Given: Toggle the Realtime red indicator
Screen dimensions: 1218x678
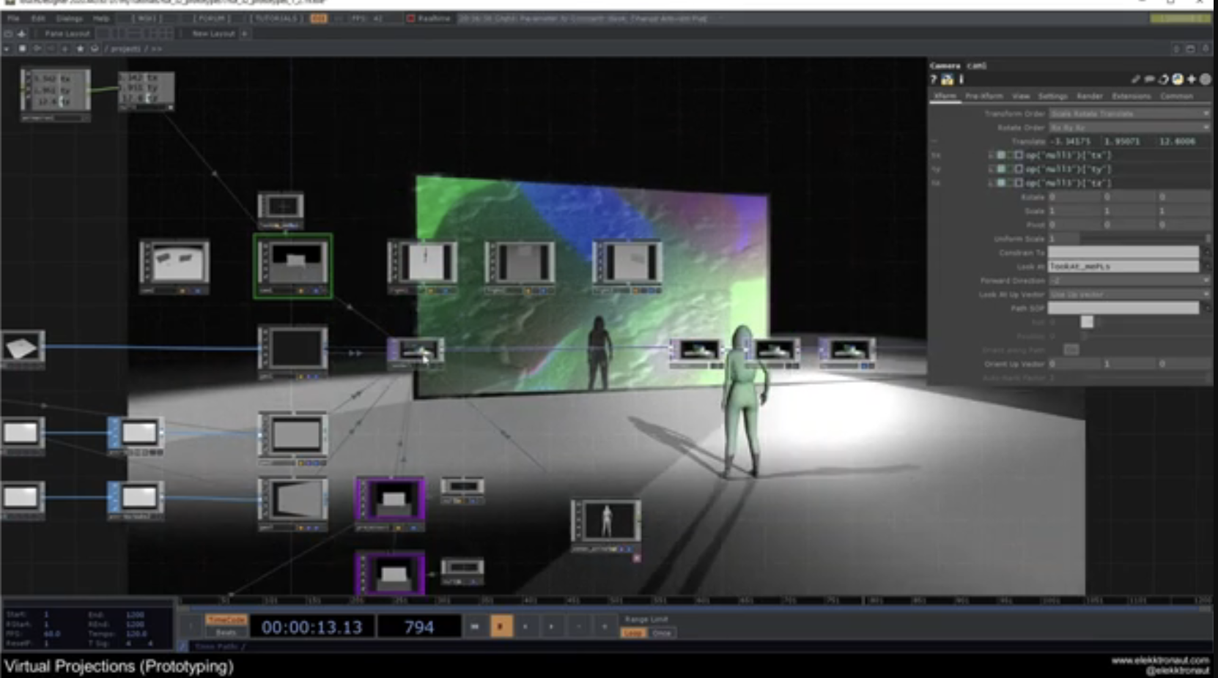Looking at the screenshot, I should [410, 18].
